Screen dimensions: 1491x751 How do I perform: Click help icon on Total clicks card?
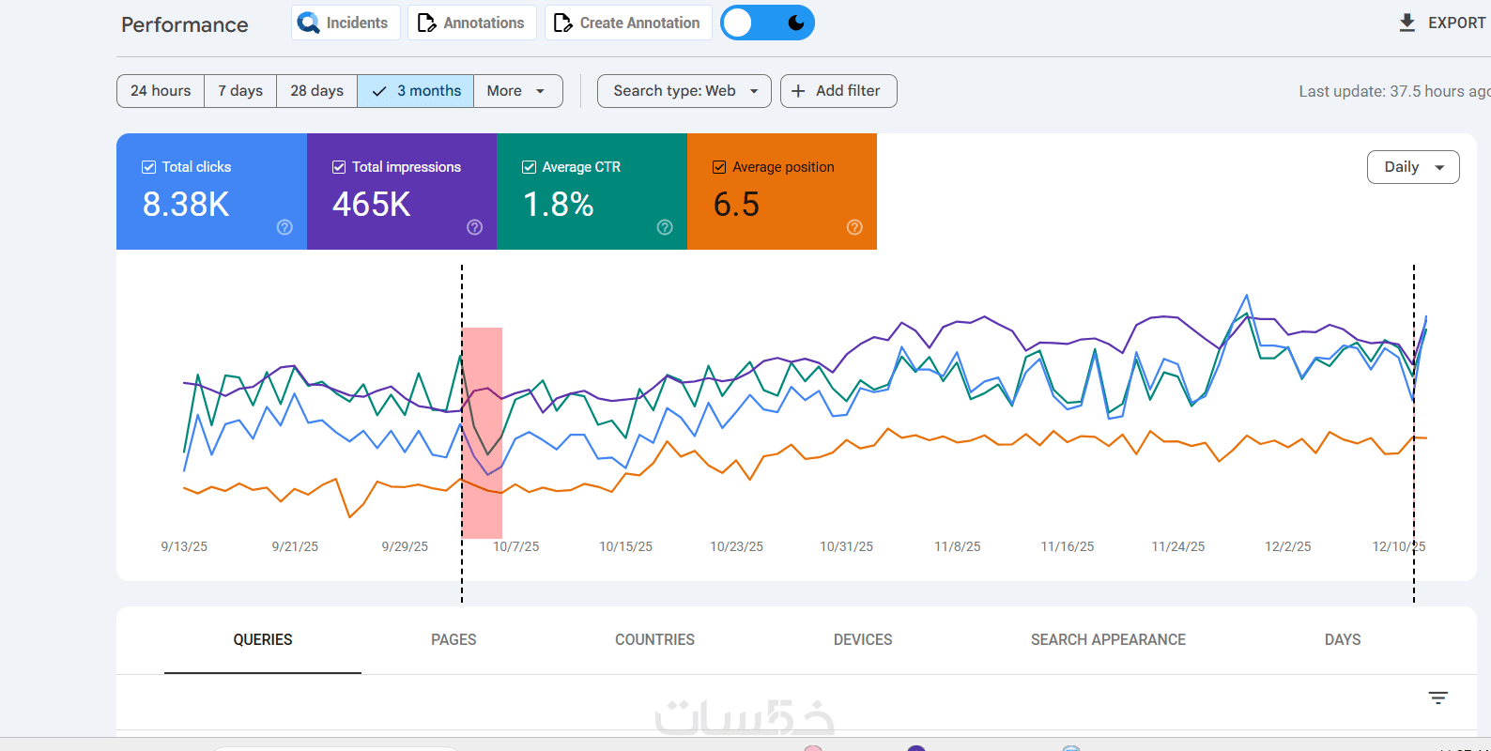click(x=284, y=227)
